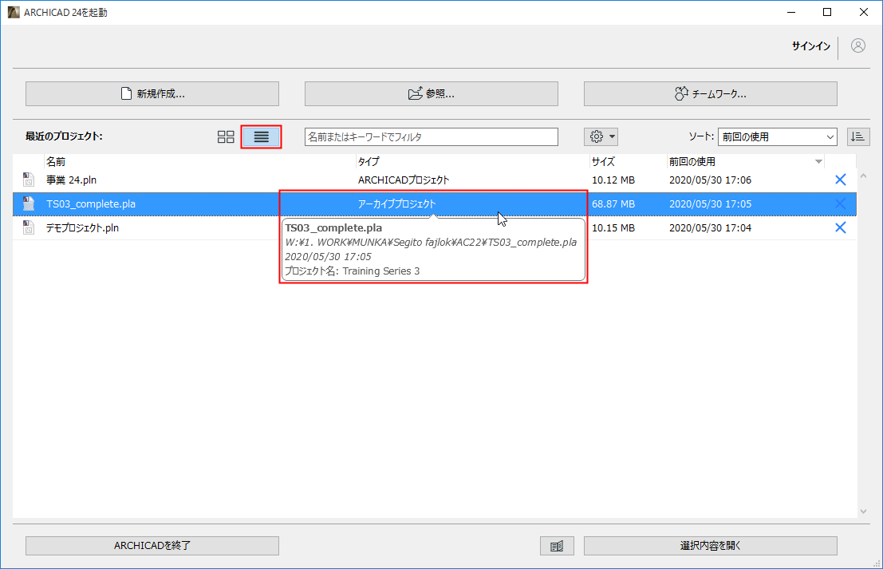
Task: Click the ARCHICAD app icon in title bar
Action: 14,13
